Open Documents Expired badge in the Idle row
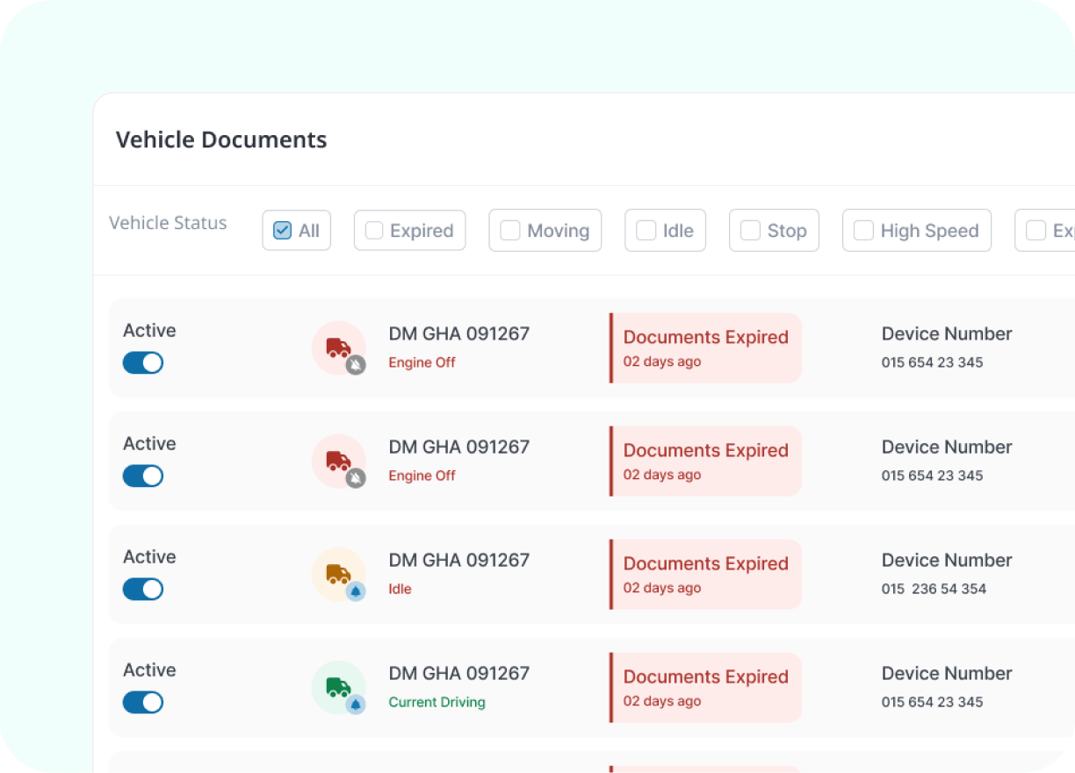This screenshot has width=1075, height=773. click(x=705, y=575)
